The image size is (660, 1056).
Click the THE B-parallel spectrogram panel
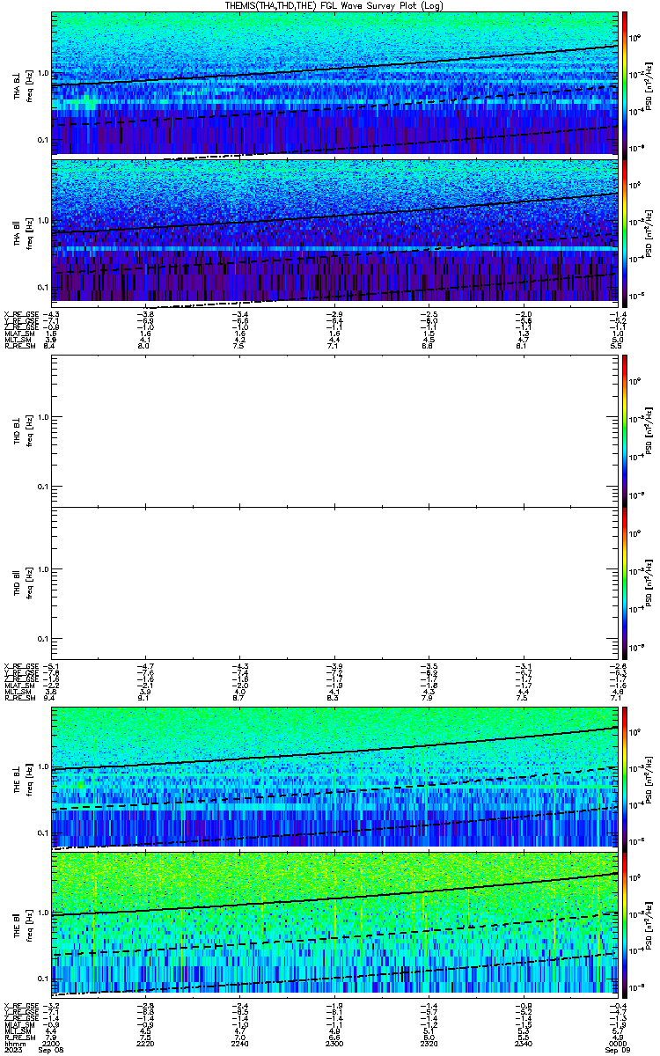(x=334, y=923)
